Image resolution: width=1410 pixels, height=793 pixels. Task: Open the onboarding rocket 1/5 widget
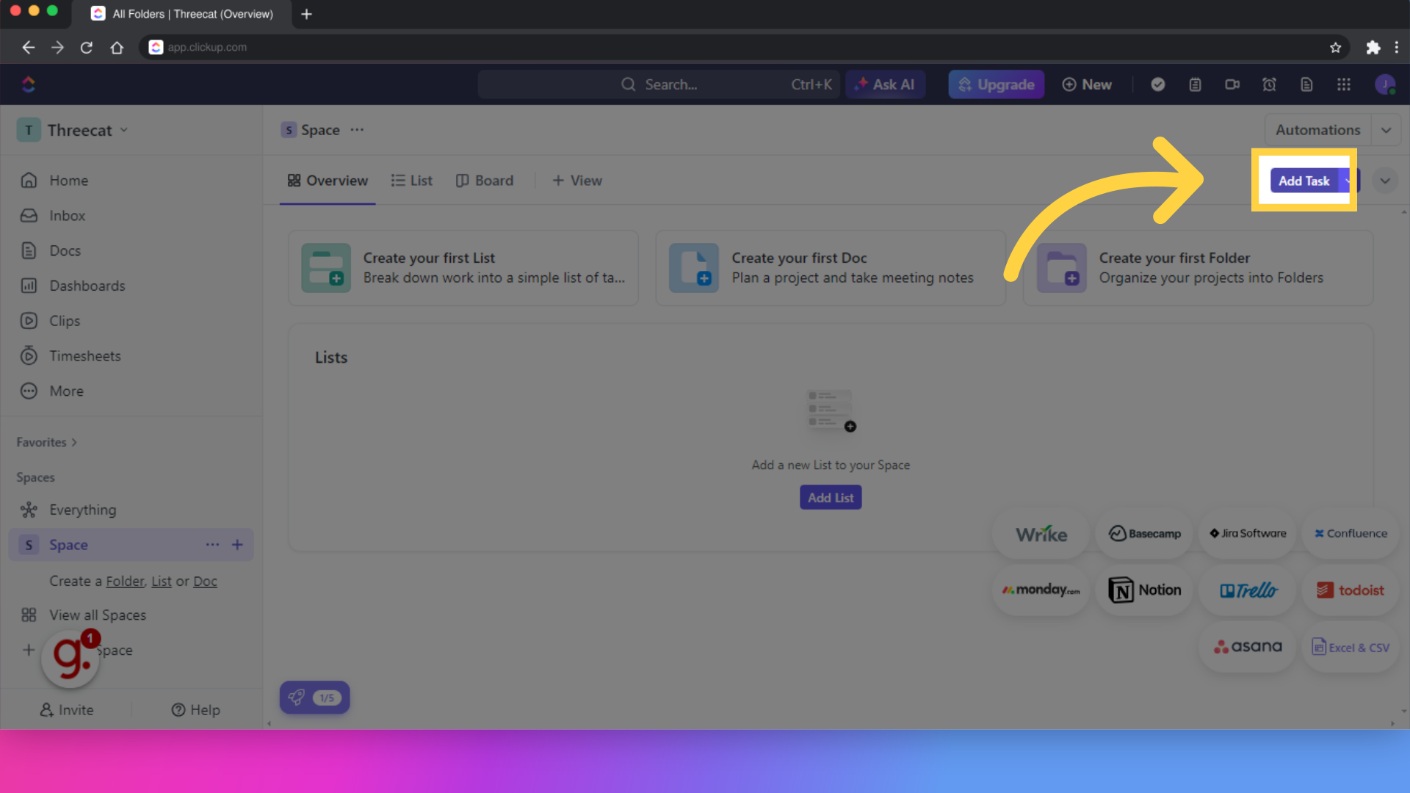[314, 698]
